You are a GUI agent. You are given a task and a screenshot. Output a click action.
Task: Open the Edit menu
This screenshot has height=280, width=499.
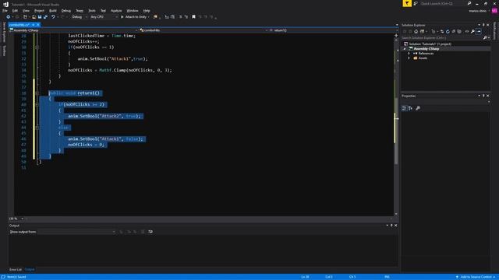15,10
